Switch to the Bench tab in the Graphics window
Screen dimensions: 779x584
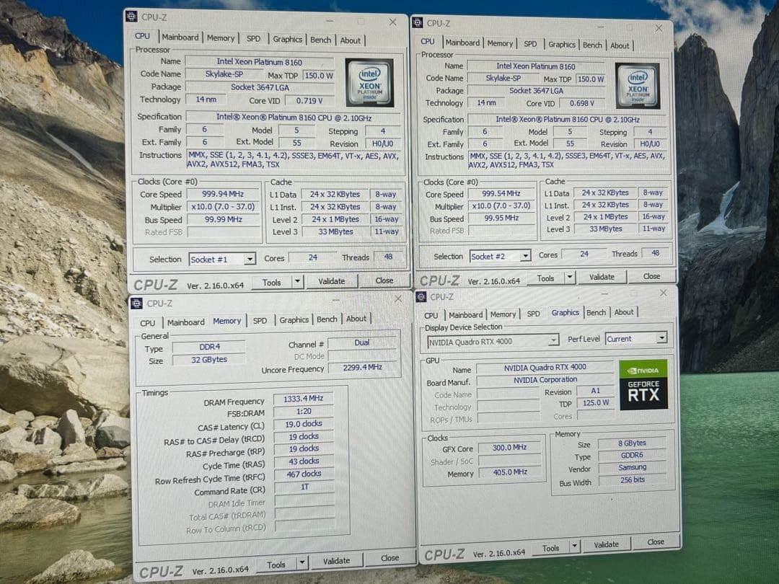(x=597, y=313)
